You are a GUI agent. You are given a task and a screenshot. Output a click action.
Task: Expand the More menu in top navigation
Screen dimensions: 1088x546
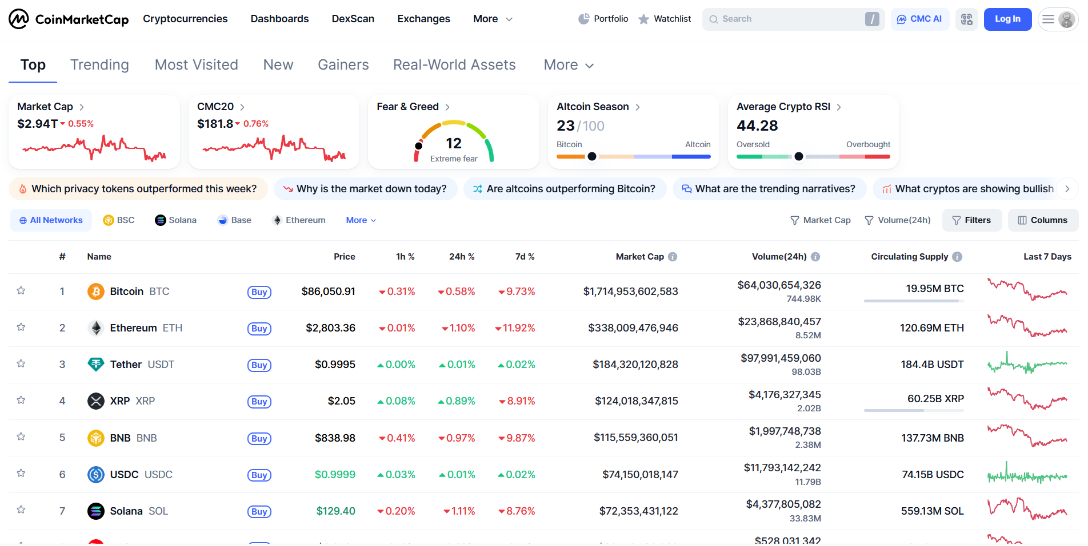493,19
